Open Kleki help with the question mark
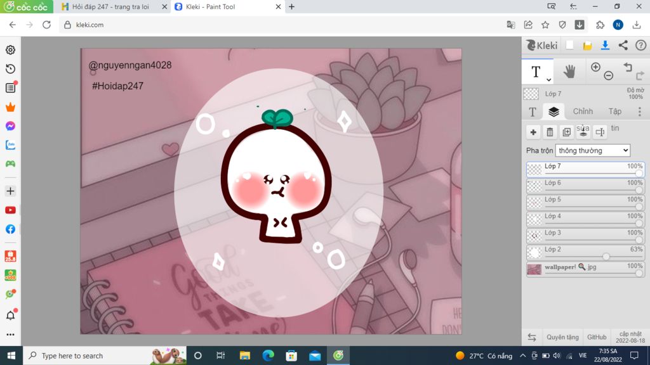Screen dimensions: 650x365 641,45
